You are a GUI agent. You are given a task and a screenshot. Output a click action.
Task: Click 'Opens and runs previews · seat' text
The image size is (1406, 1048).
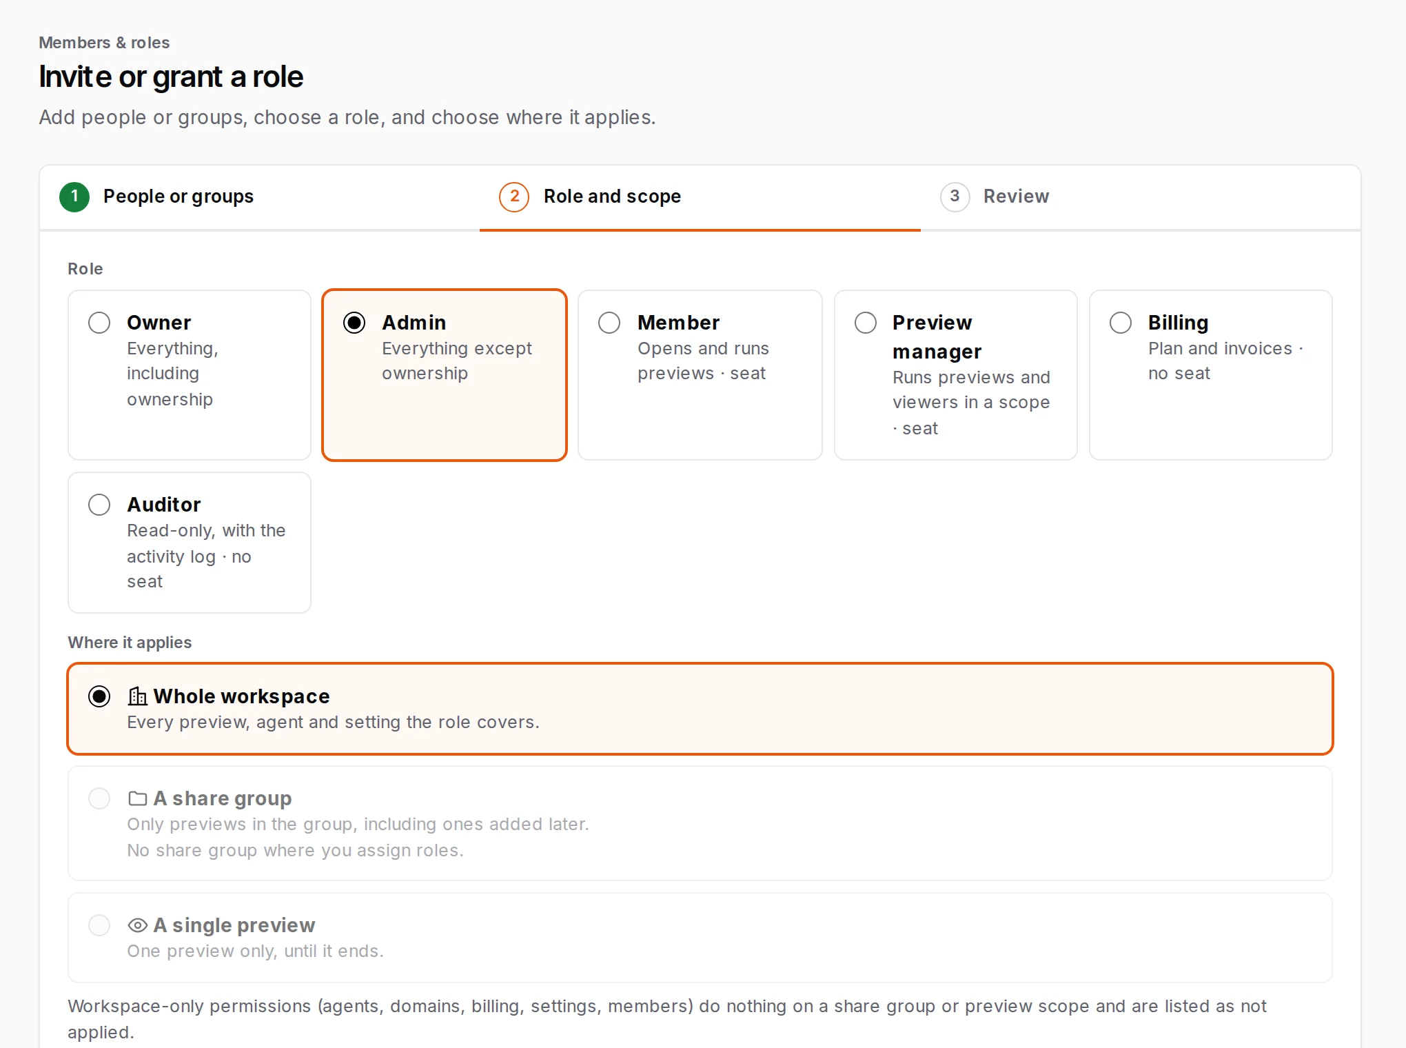point(703,361)
